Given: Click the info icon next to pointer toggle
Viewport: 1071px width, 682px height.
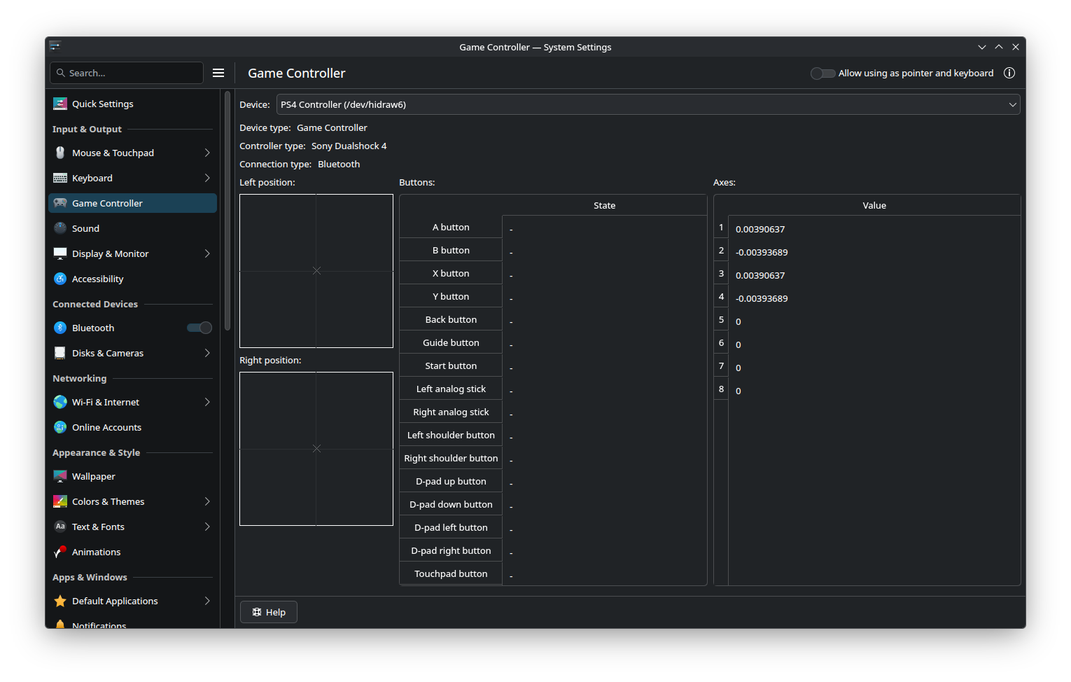Looking at the screenshot, I should coord(1009,73).
